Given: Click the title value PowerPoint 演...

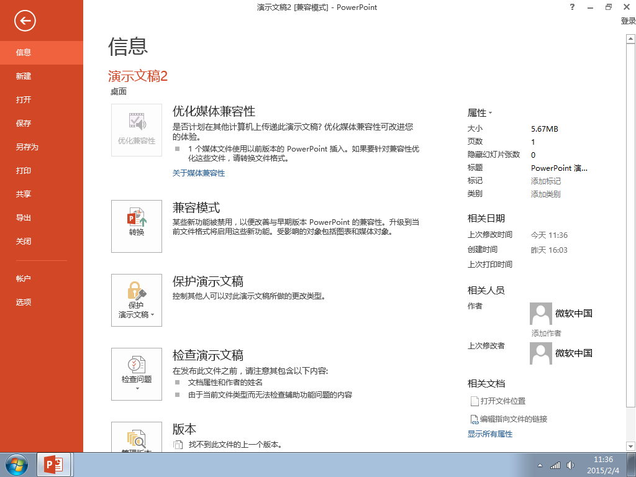Looking at the screenshot, I should click(560, 168).
